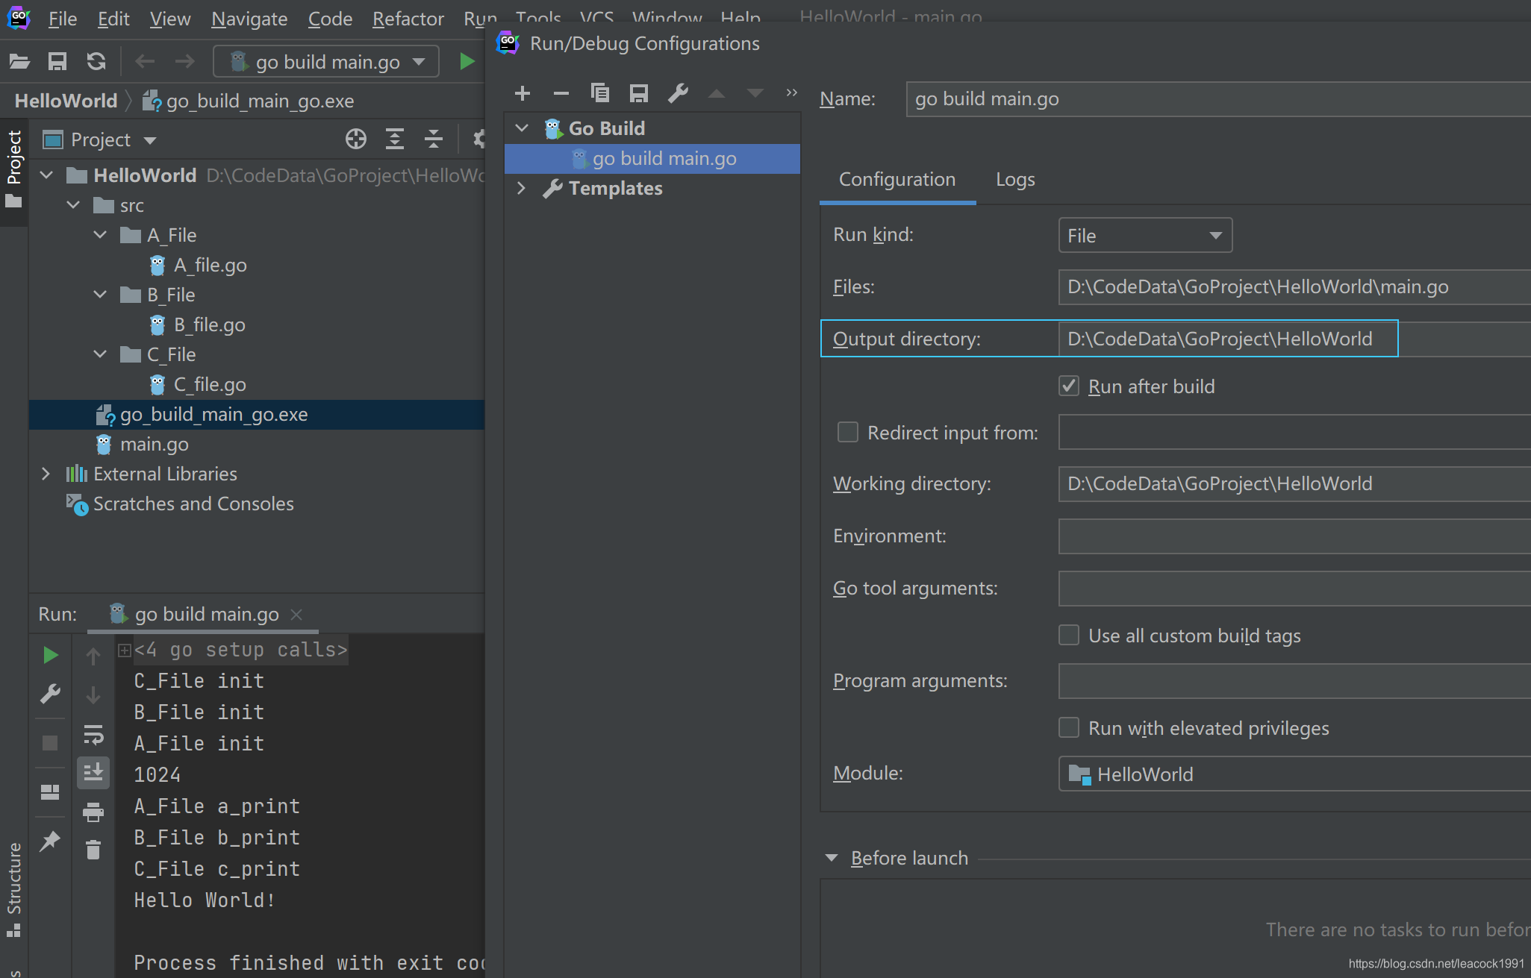Screen dimensions: 1531x978
Task: Expand folded go setup calls line
Action: tap(125, 651)
